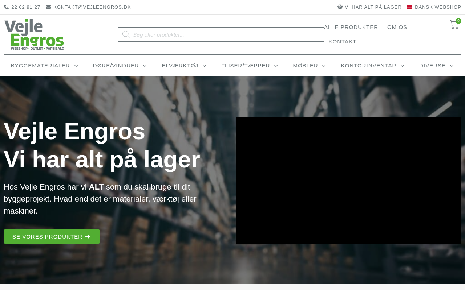Viewport: 465px width, 290px height.
Task: Open the Byggematerialer category
Action: tap(40, 66)
